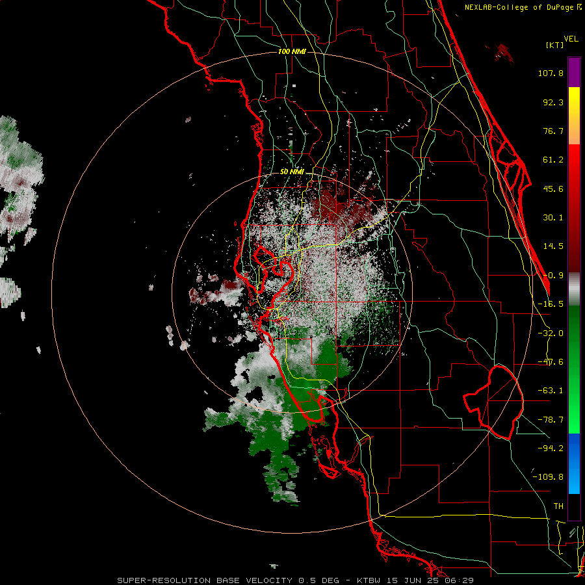Image resolution: width=585 pixels, height=585 pixels.
Task: Click the TH label on the legend
Action: click(558, 506)
